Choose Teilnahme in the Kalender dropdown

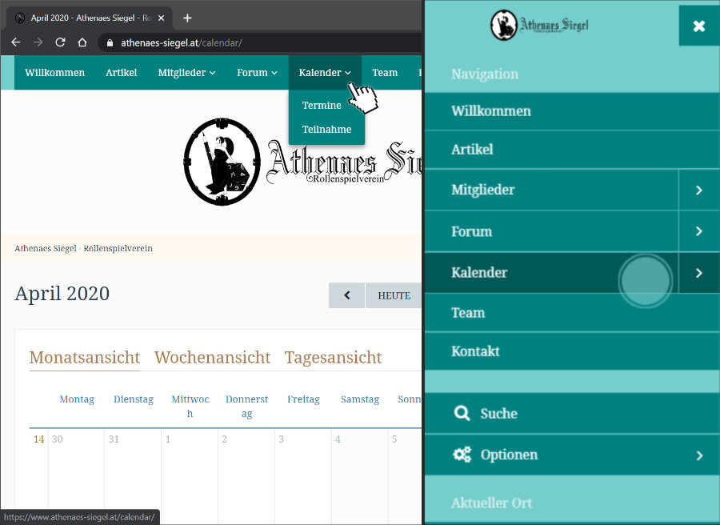point(326,130)
